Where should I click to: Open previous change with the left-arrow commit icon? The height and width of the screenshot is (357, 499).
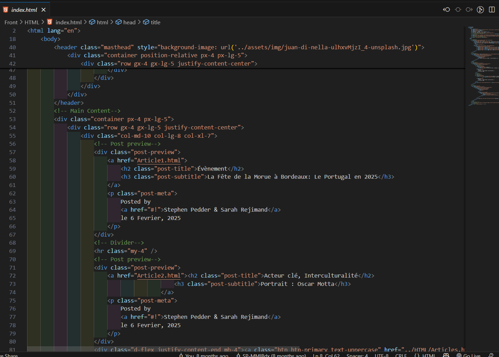pyautogui.click(x=447, y=9)
